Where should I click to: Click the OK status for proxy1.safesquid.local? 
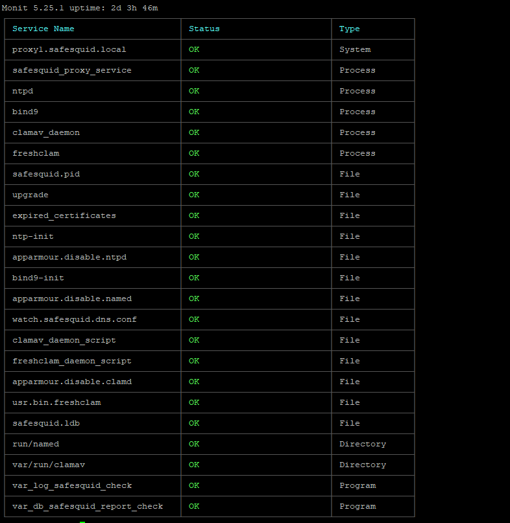click(x=194, y=50)
